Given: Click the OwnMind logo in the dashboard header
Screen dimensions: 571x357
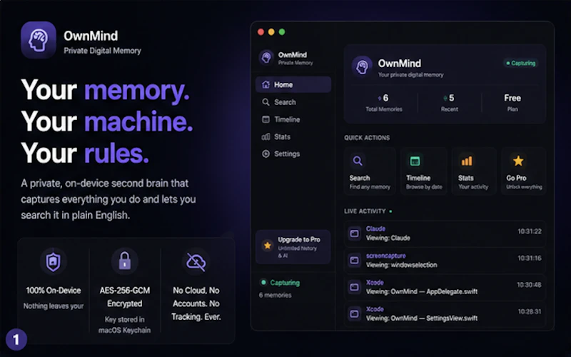Looking at the screenshot, I should coord(362,66).
